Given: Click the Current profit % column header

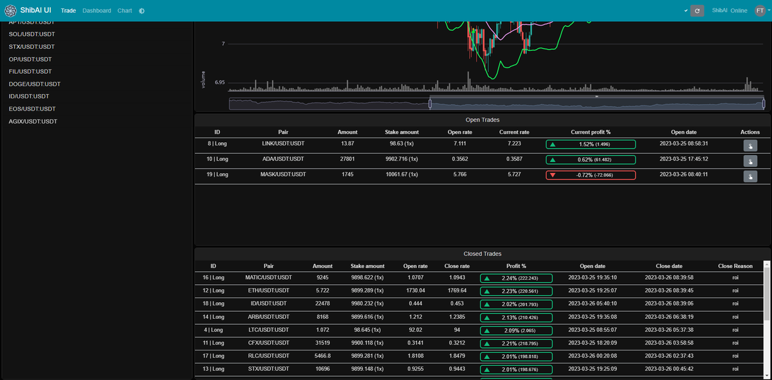Looking at the screenshot, I should point(591,132).
